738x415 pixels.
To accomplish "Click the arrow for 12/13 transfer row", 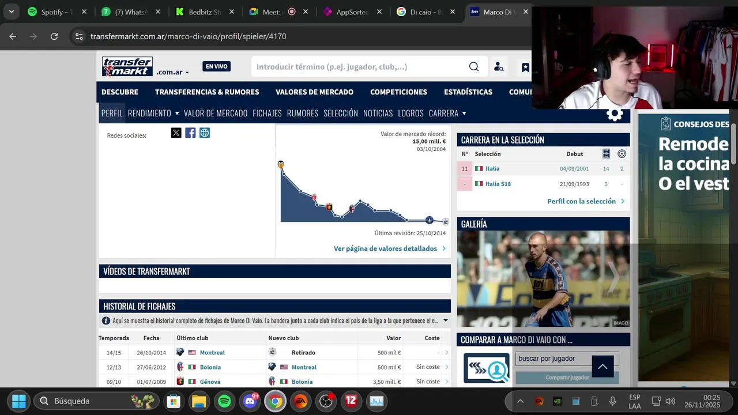I will [447, 367].
